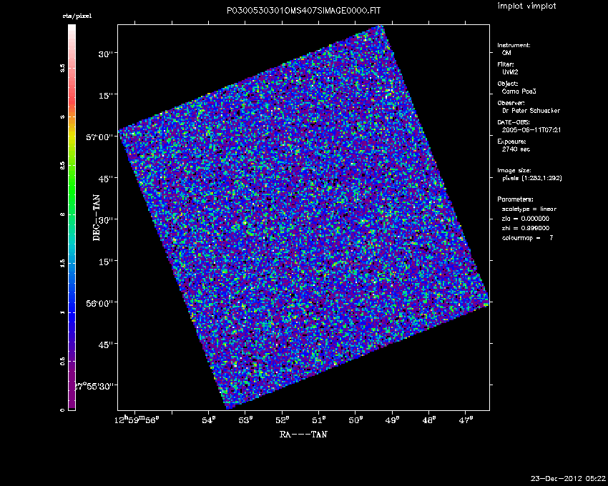
Task: Click the 'Observer:' label
Action: (511, 103)
